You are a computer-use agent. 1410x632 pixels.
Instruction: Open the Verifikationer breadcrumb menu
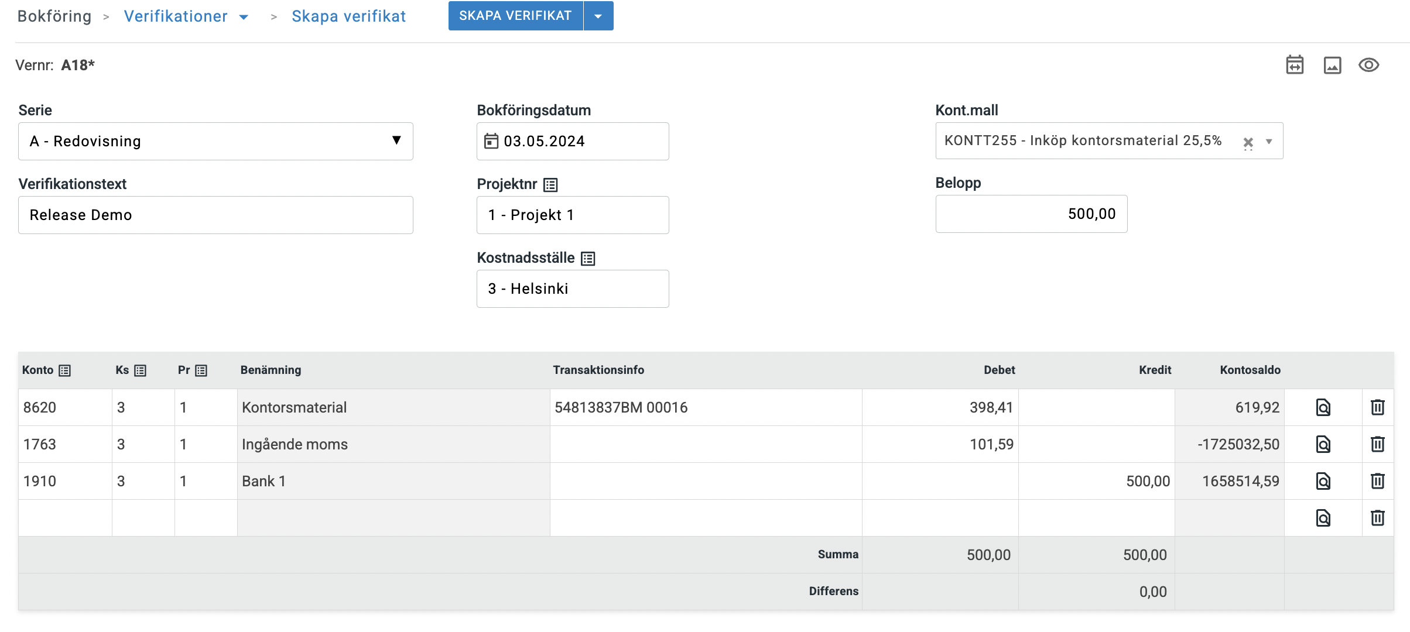click(244, 17)
